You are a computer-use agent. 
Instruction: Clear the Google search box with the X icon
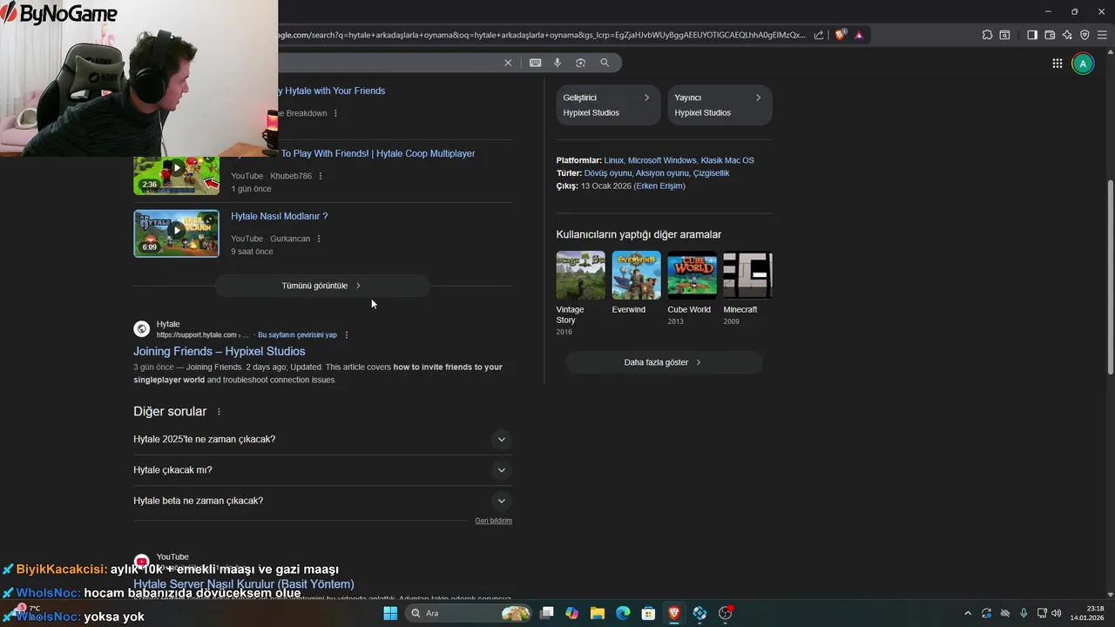pos(508,63)
